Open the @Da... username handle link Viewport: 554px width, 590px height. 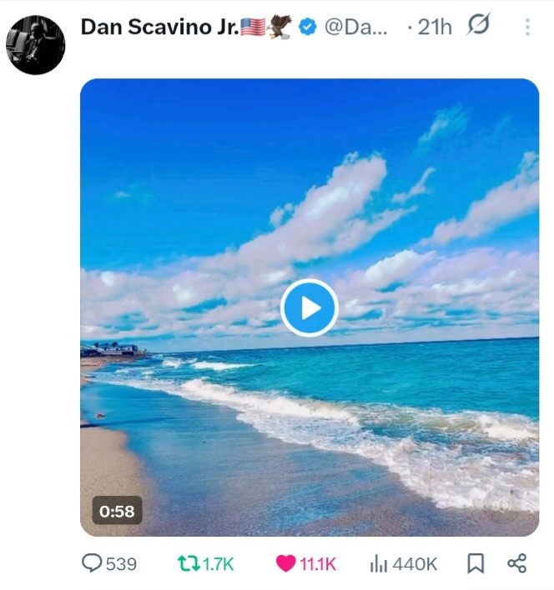tap(355, 27)
